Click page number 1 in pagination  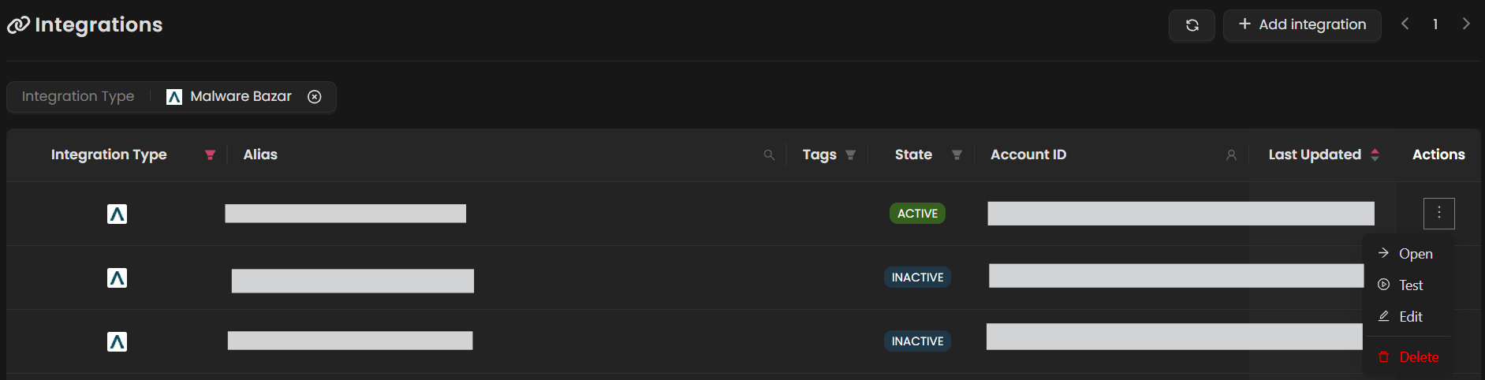1435,24
